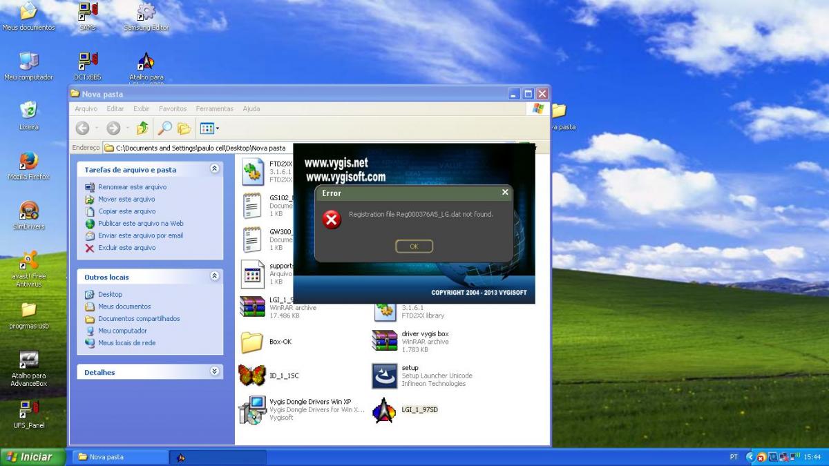Open Meus documentos in Outros locais panel
Image resolution: width=829 pixels, height=466 pixels.
pyautogui.click(x=124, y=307)
